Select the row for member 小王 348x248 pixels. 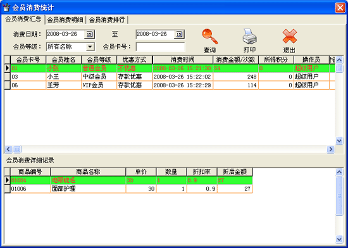[x=170, y=77]
